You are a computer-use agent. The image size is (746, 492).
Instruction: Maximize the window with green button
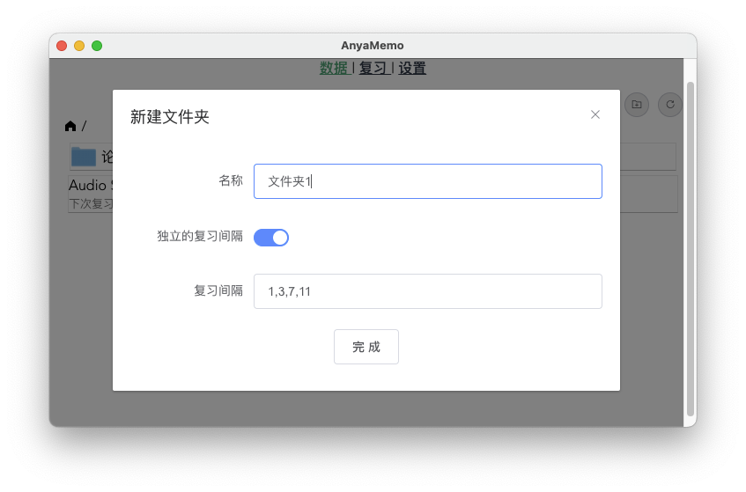[97, 46]
